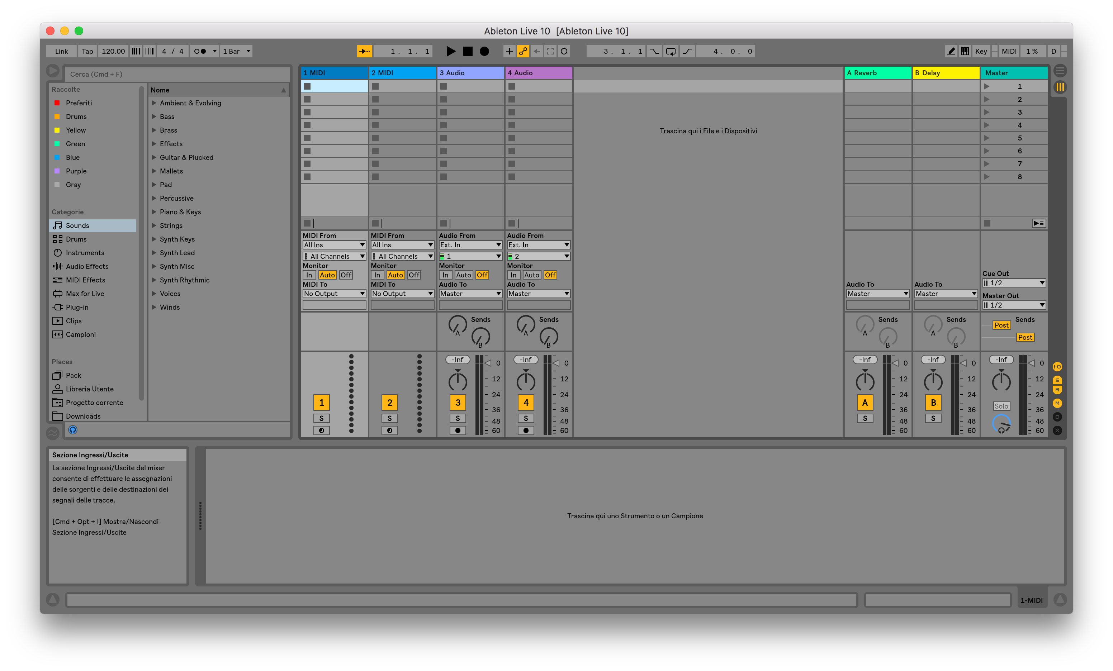Click the Link button

[61, 52]
